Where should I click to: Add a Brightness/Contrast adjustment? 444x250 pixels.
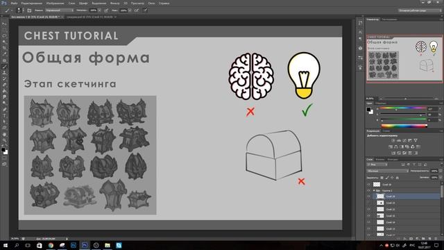(x=393, y=140)
